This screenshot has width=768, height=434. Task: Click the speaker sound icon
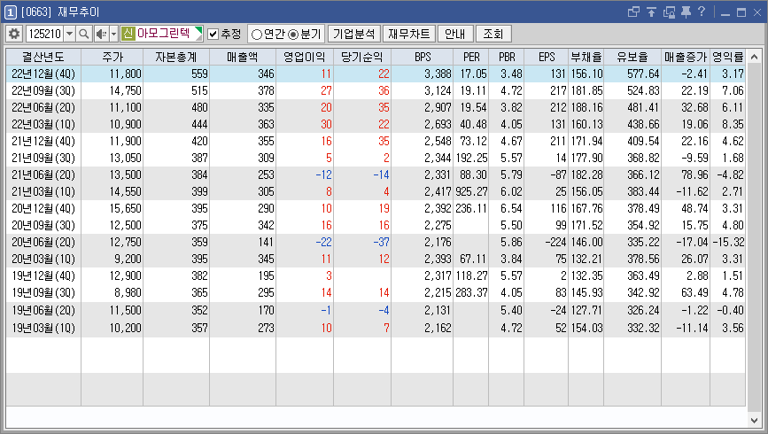(x=101, y=34)
